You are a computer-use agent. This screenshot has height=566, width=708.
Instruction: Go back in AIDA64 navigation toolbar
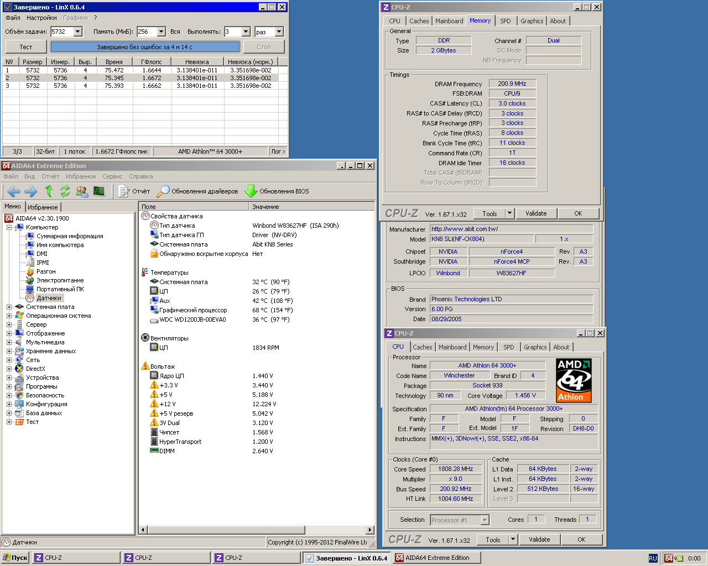[x=14, y=191]
